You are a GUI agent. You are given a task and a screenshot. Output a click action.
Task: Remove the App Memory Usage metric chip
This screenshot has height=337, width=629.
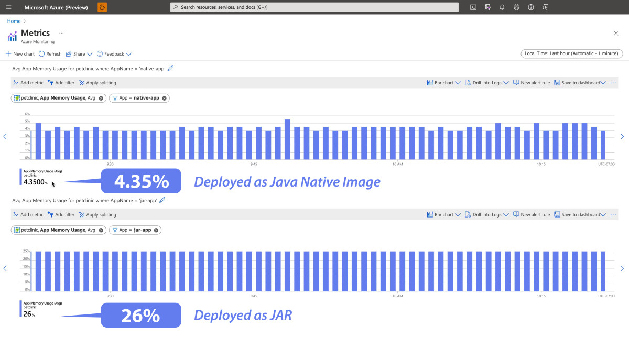click(101, 98)
